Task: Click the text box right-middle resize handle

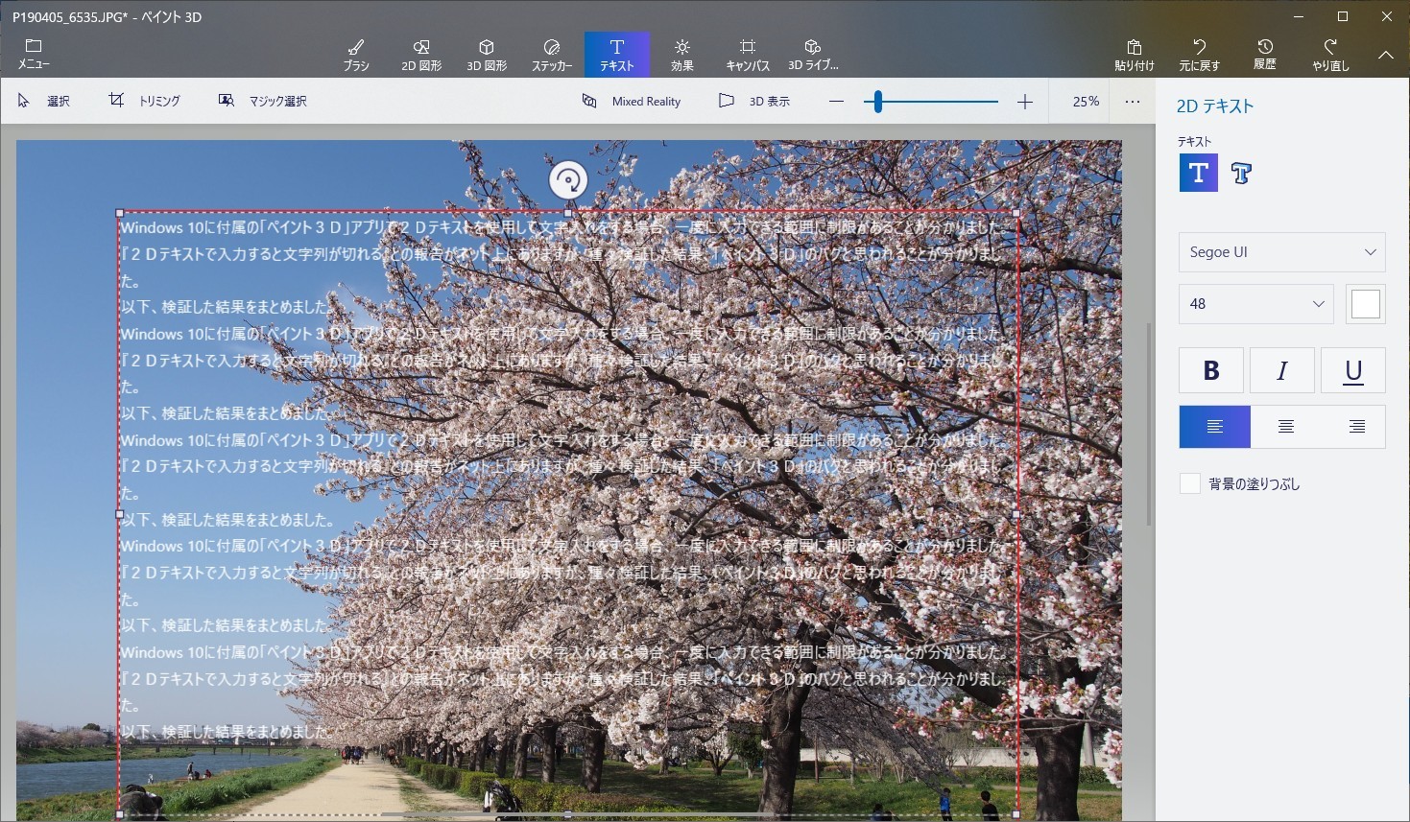Action: tap(1016, 514)
